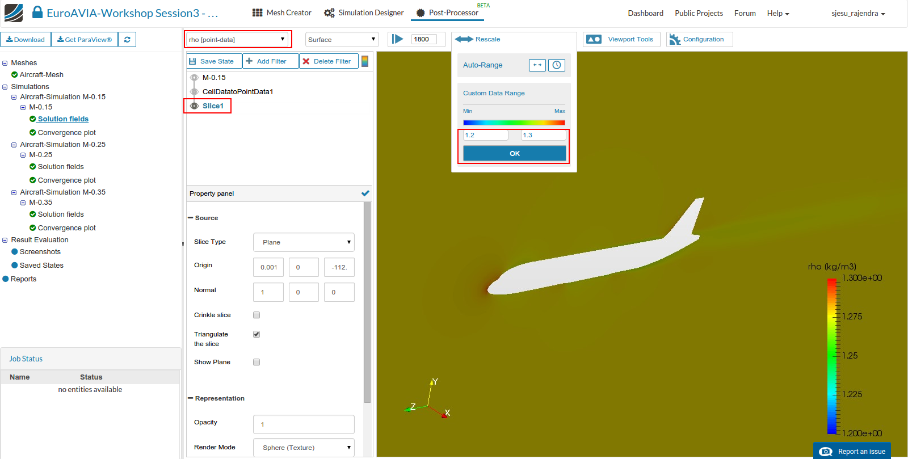This screenshot has width=908, height=459.
Task: Collapse the Simulations tree node
Action: point(5,87)
